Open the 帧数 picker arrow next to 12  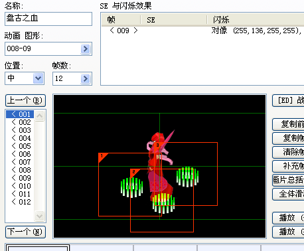[86, 78]
